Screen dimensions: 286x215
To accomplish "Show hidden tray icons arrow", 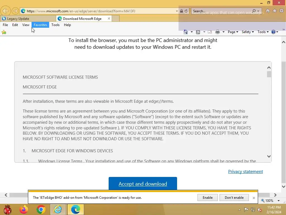I will tap(239, 210).
